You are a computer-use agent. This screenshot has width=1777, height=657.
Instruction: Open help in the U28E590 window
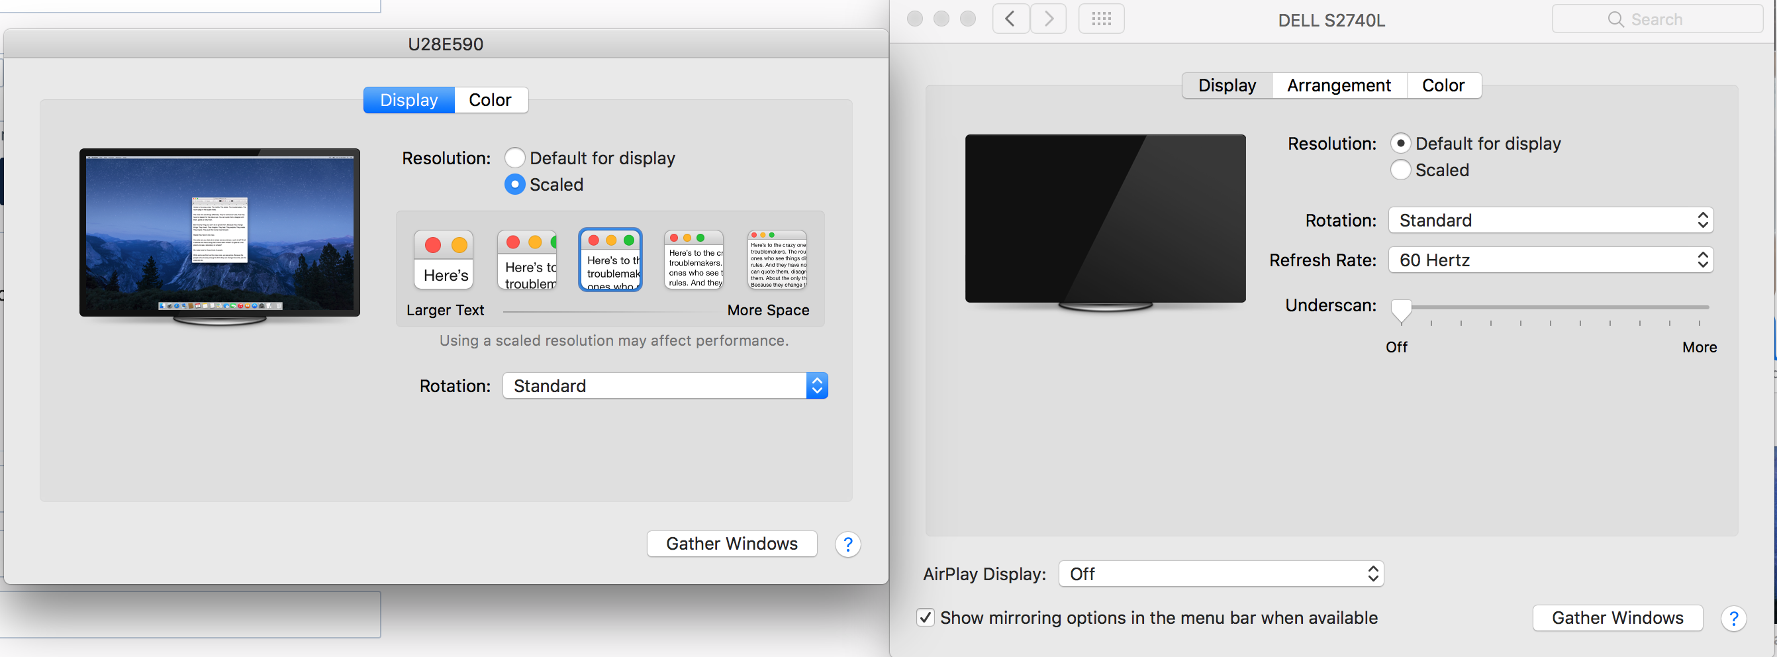click(848, 544)
